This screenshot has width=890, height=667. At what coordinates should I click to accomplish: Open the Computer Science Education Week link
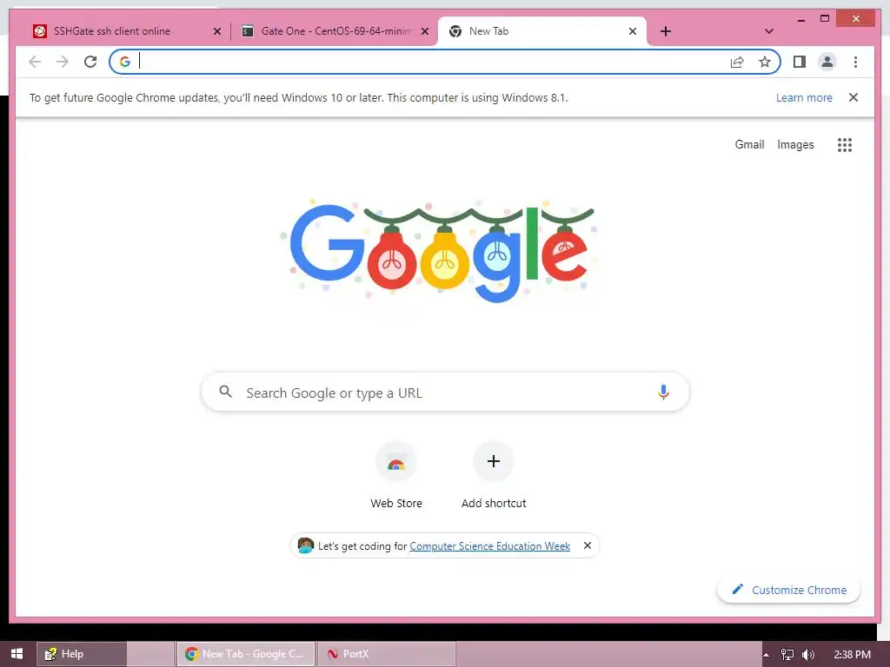click(490, 545)
